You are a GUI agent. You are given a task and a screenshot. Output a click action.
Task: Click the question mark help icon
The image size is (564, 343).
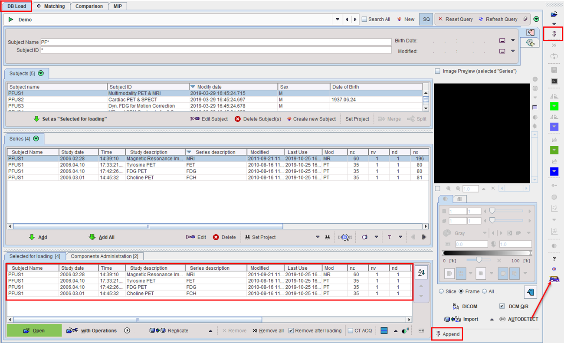554,258
